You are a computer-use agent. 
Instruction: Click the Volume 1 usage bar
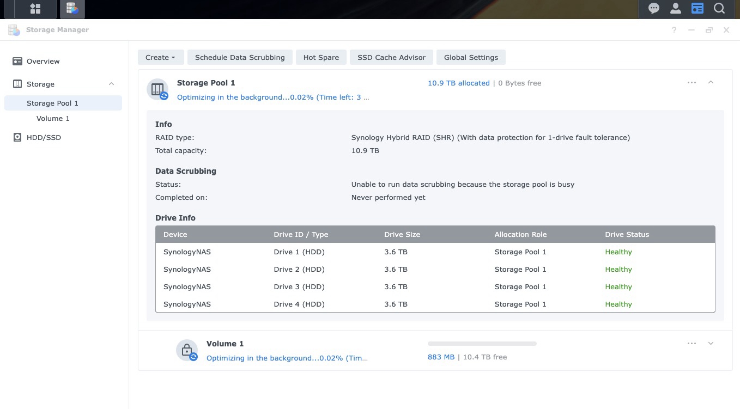(x=482, y=344)
